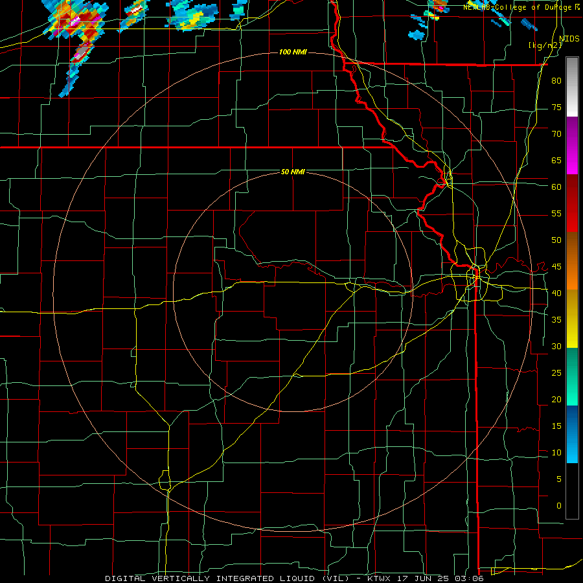
Task: Click the brown-orange segment of the color bar
Action: click(x=572, y=261)
